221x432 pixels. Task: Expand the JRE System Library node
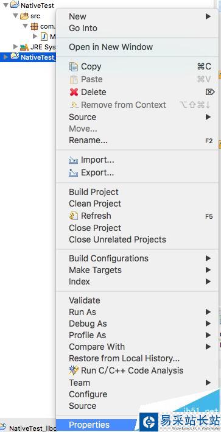[16, 47]
